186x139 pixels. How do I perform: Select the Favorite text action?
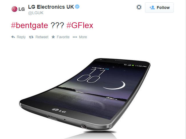63,37
